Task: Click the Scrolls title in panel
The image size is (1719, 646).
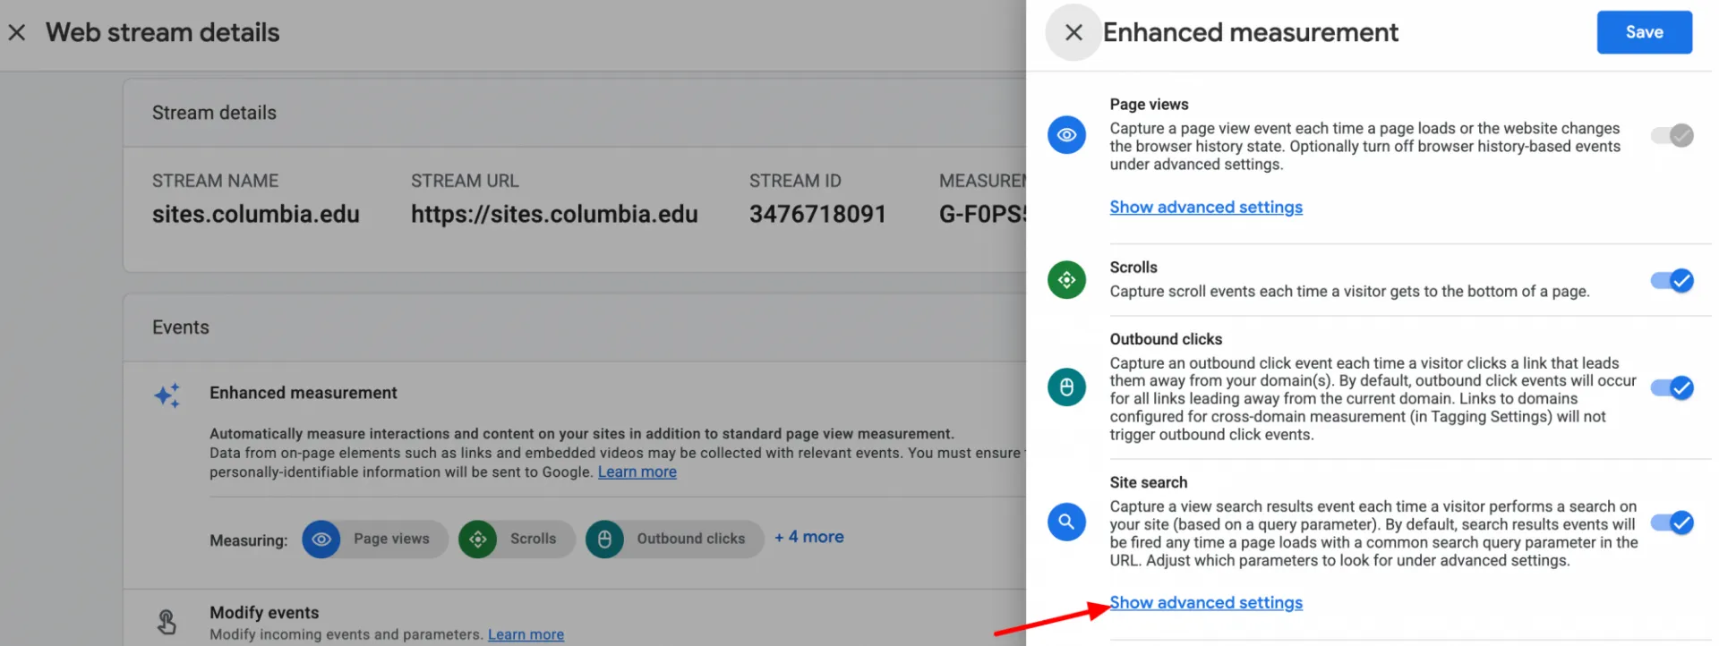Action: point(1133,268)
